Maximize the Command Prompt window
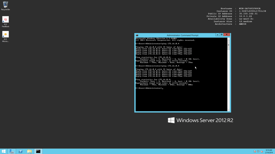The image size is (275, 154). coord(222,35)
